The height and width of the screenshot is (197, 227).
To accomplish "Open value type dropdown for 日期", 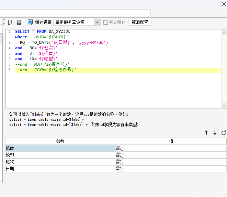I will (120, 169).
